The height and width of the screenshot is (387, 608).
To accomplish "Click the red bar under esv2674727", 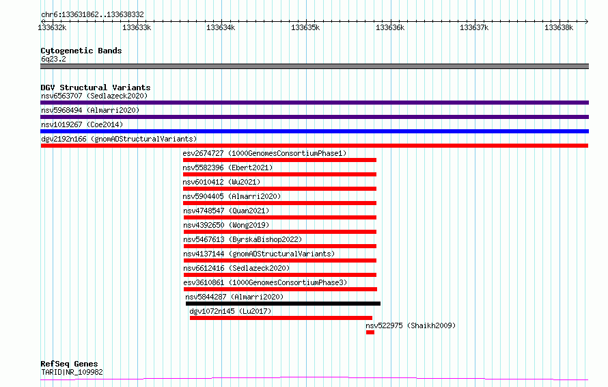I will click(x=279, y=160).
